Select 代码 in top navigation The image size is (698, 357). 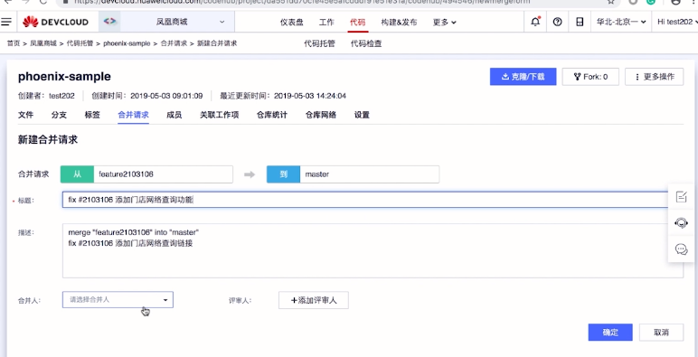pos(357,23)
